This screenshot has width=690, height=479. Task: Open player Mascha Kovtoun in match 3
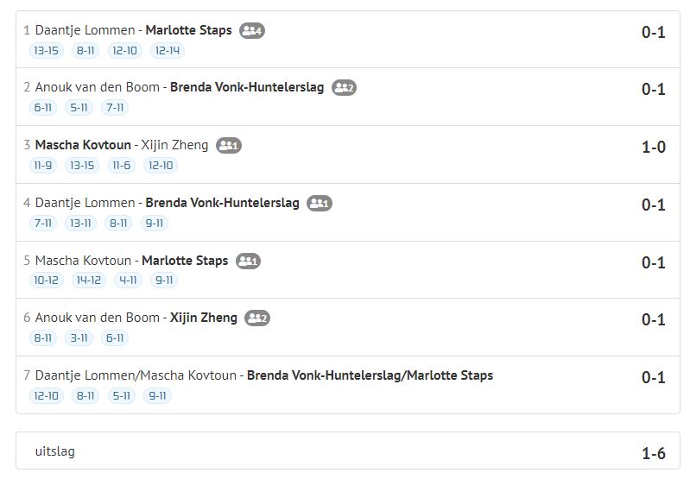tap(83, 145)
